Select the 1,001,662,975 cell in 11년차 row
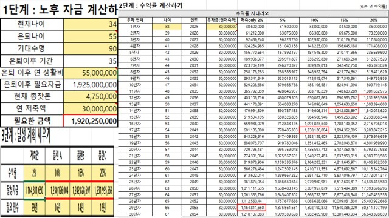The height and width of the screenshot is (218, 389). pyautogui.click(x=373, y=91)
